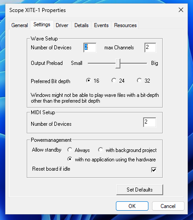Viewport: 193px width, 220px height.
Task: Open the Resources tab
Action: pos(125,25)
